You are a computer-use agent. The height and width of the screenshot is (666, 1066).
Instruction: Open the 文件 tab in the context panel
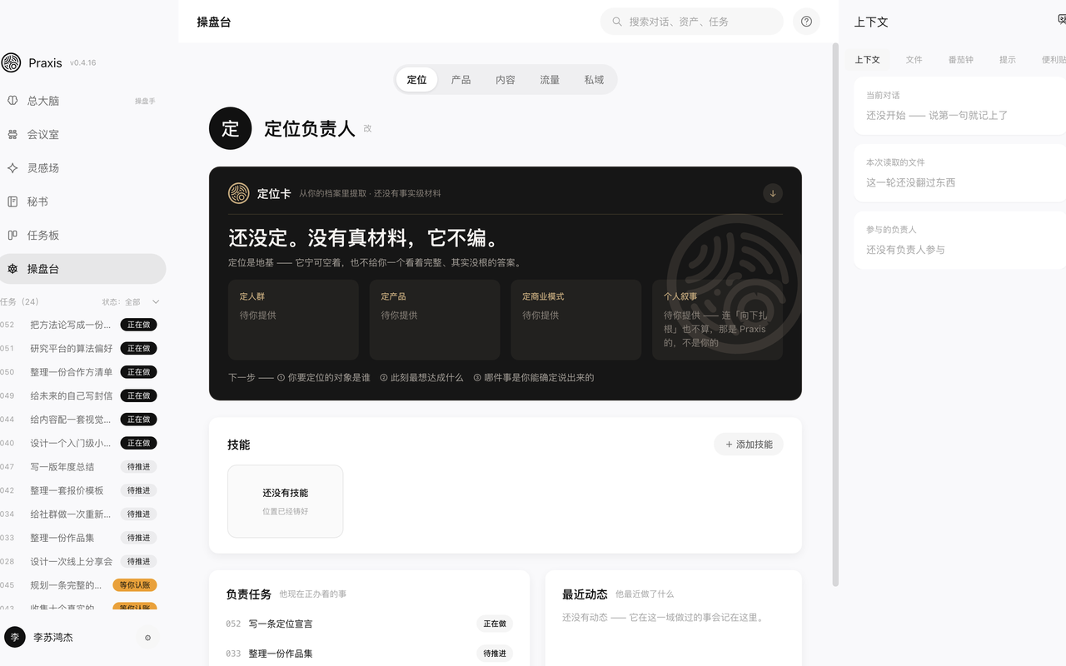point(914,60)
